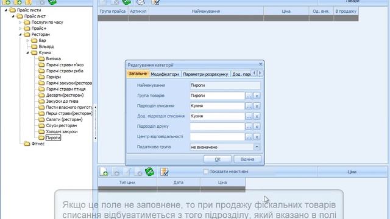Close the Редагування категорії dialog
Viewport: 390px width, 219px height.
coord(260,64)
